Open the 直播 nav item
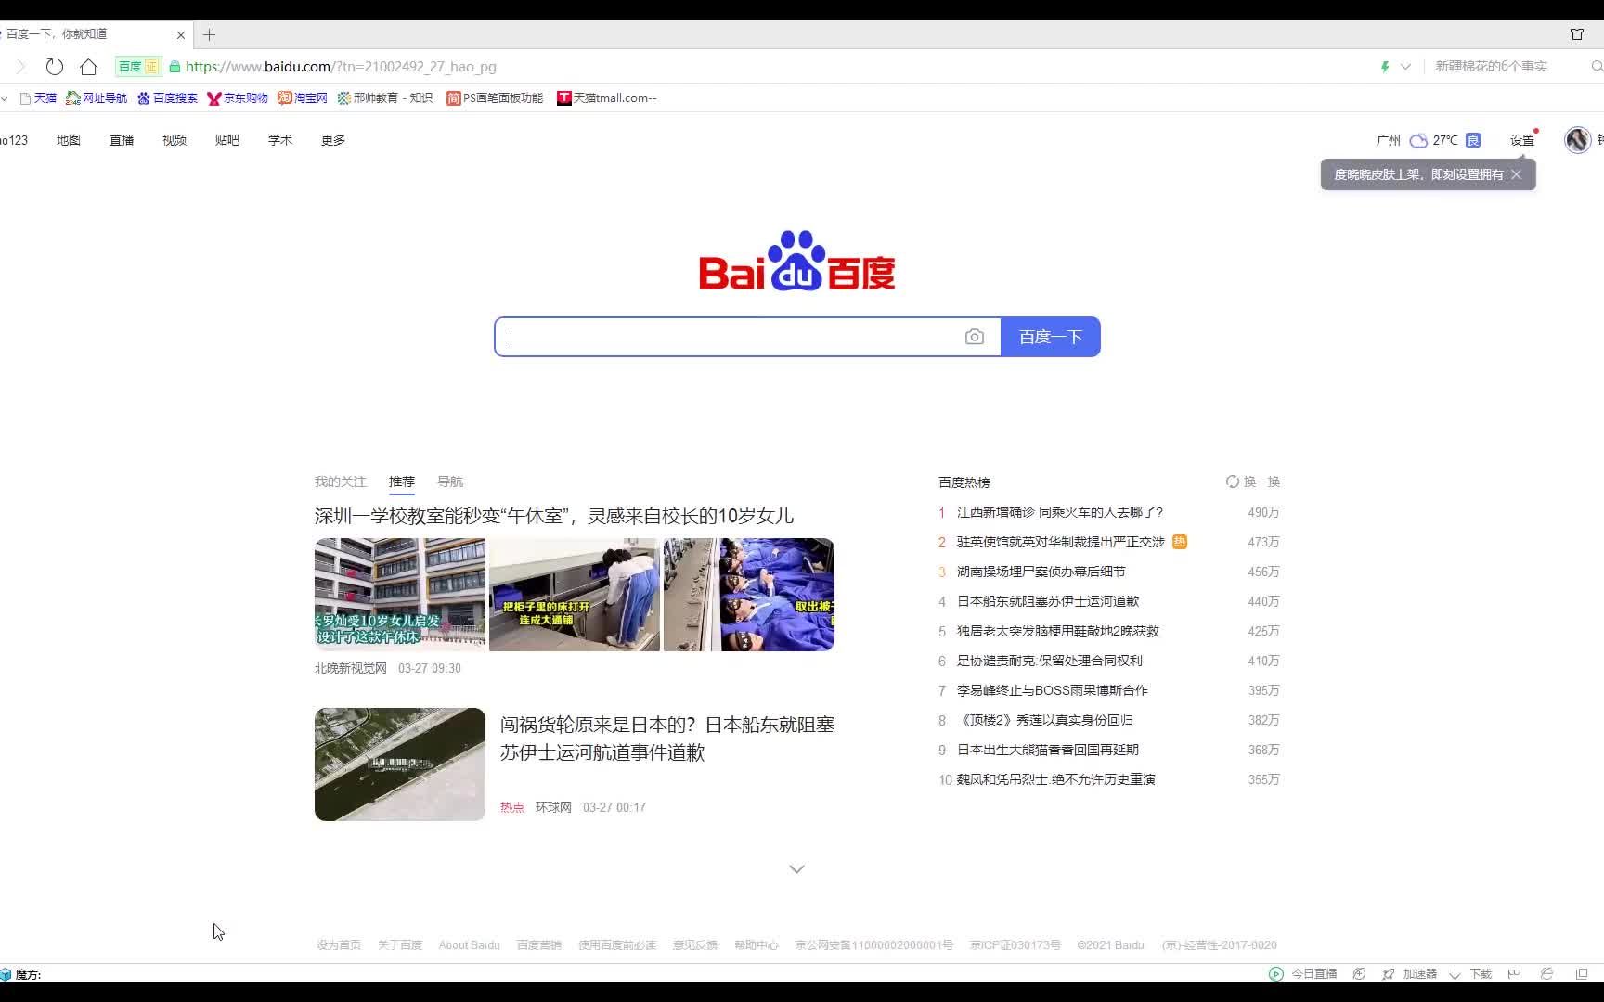 pyautogui.click(x=122, y=140)
